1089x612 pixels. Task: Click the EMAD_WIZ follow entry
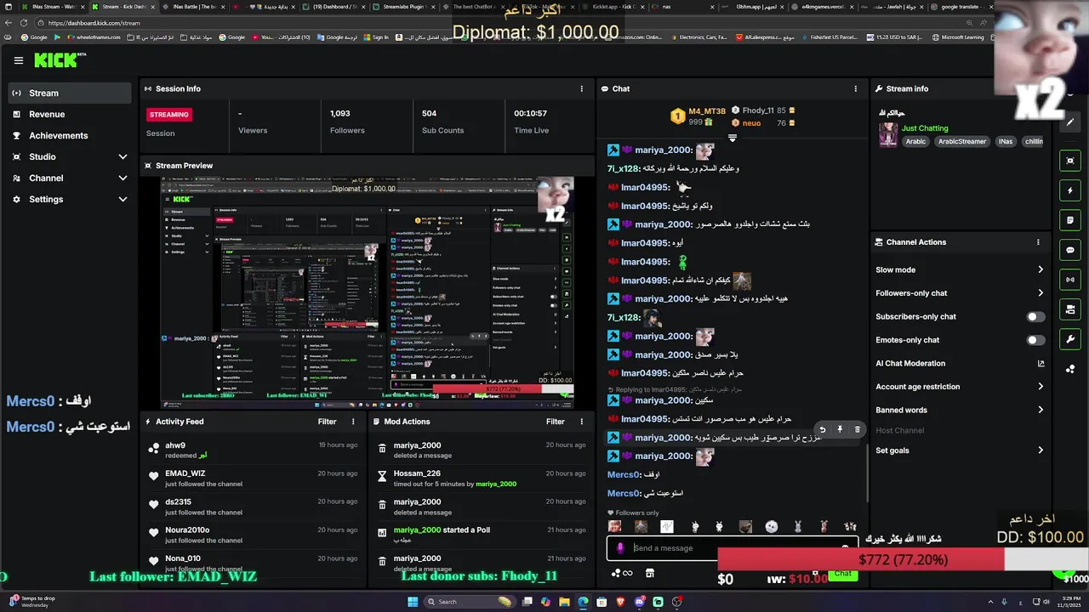tap(252, 479)
